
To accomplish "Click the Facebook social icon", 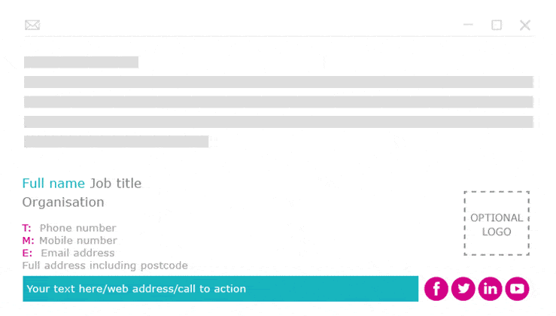I will (436, 289).
